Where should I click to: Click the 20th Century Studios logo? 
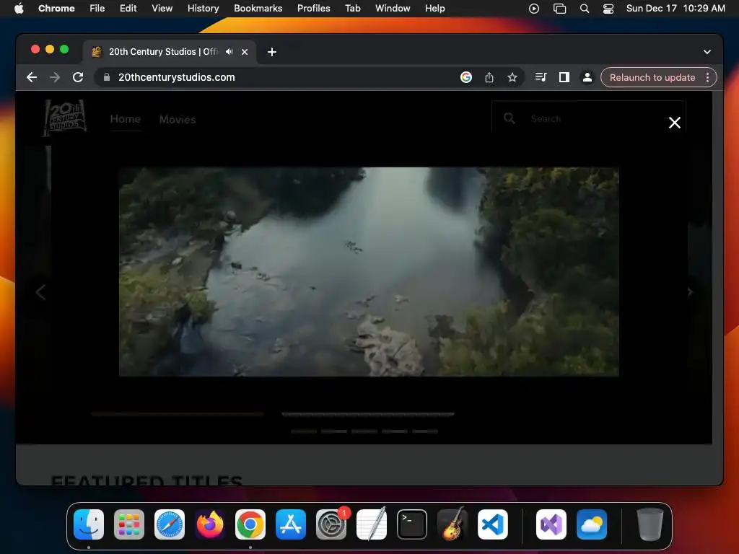pos(64,118)
